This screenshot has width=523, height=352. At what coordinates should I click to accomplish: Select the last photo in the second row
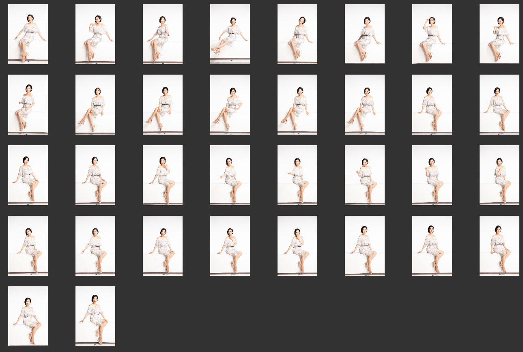pos(499,104)
